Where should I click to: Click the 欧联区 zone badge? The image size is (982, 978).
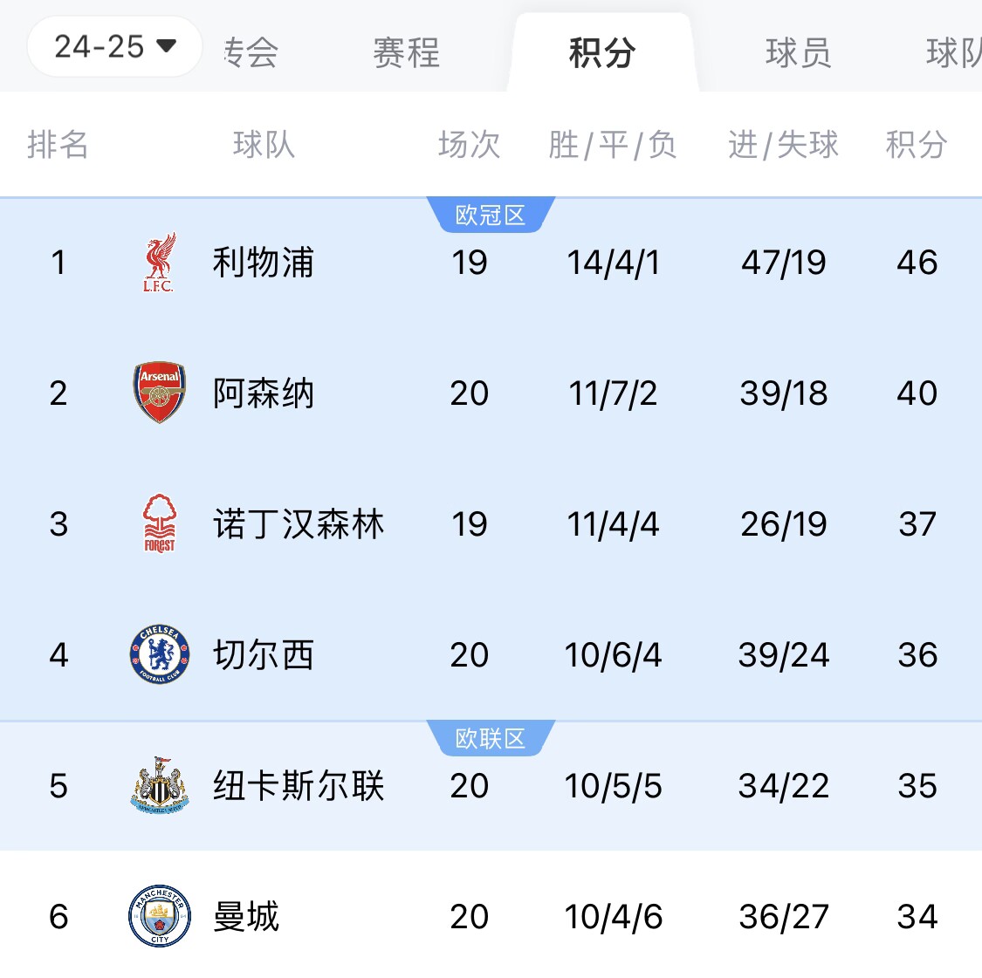pos(491,739)
